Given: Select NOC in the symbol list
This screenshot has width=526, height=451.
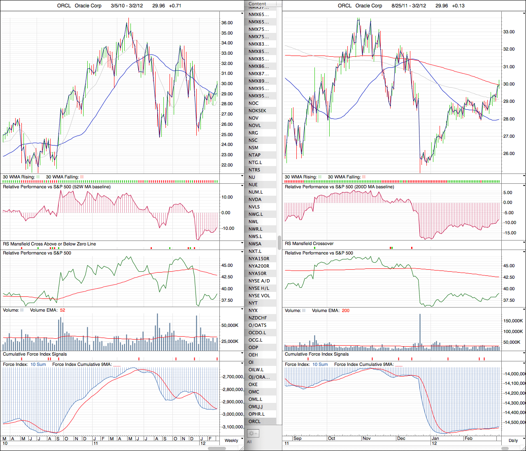Looking at the screenshot, I should pyautogui.click(x=261, y=103).
